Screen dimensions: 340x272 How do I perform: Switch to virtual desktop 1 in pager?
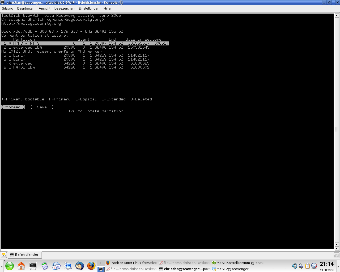(x=101, y=263)
